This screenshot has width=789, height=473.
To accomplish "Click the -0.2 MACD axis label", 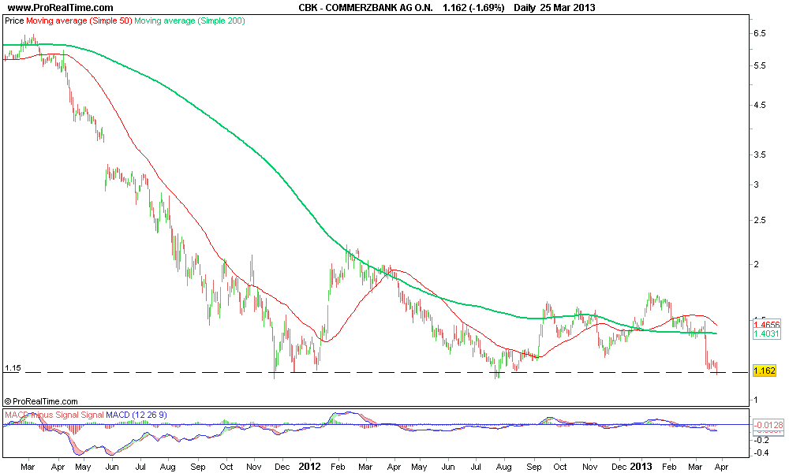I will (x=762, y=440).
